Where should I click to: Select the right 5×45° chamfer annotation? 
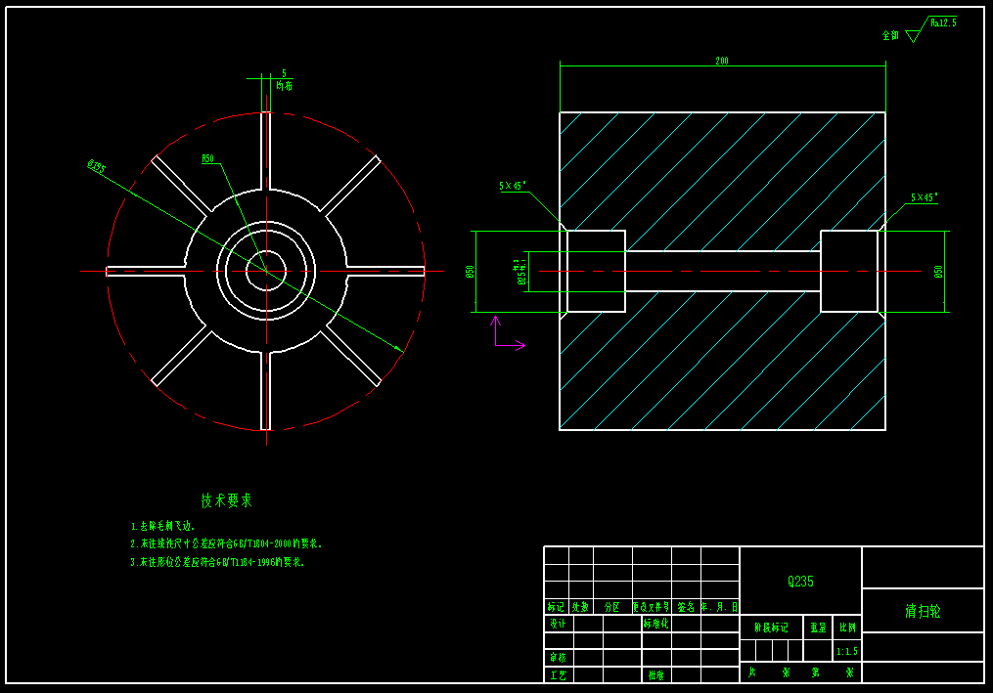coord(924,197)
